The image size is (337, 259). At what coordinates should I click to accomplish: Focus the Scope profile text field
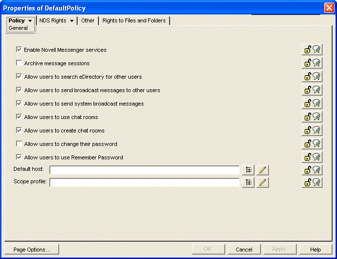pos(145,182)
